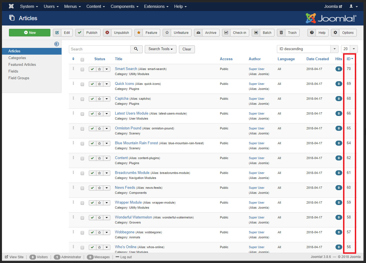The height and width of the screenshot is (263, 366).
Task: Select all articles with header checkbox
Action: [x=82, y=59]
